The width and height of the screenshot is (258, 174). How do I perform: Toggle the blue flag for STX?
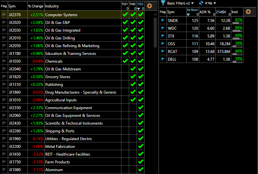coord(163,36)
